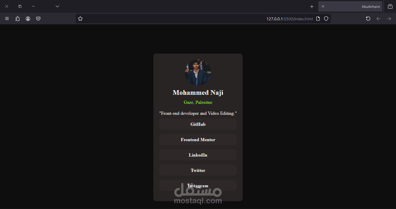Show tracking protection shield info

[326, 19]
